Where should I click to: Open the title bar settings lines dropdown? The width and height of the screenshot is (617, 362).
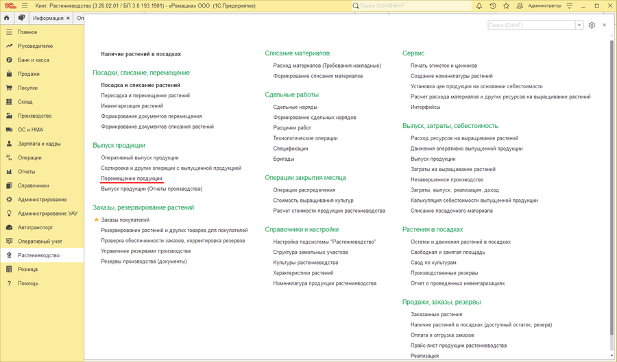[570, 6]
